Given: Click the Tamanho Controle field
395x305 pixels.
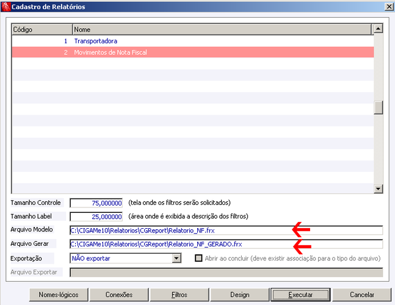Looking at the screenshot, I should click(96, 203).
